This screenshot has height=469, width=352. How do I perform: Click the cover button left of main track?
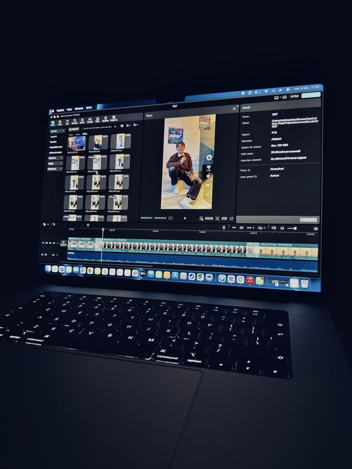[x=64, y=243]
